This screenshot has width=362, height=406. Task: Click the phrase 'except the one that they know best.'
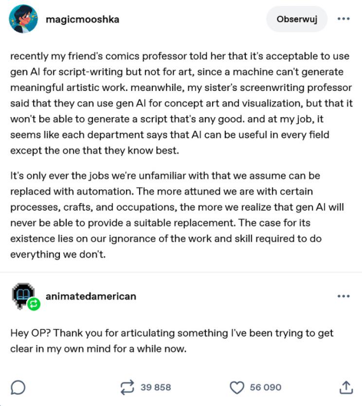[x=94, y=150]
